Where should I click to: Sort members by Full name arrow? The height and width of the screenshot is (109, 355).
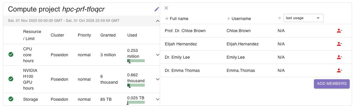[167, 18]
